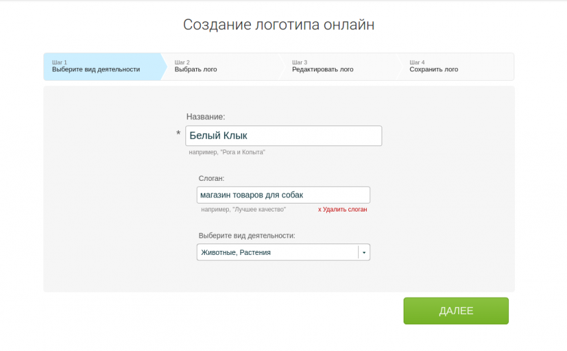Focus the Слоган input field
This screenshot has height=351, width=567.
(x=283, y=195)
